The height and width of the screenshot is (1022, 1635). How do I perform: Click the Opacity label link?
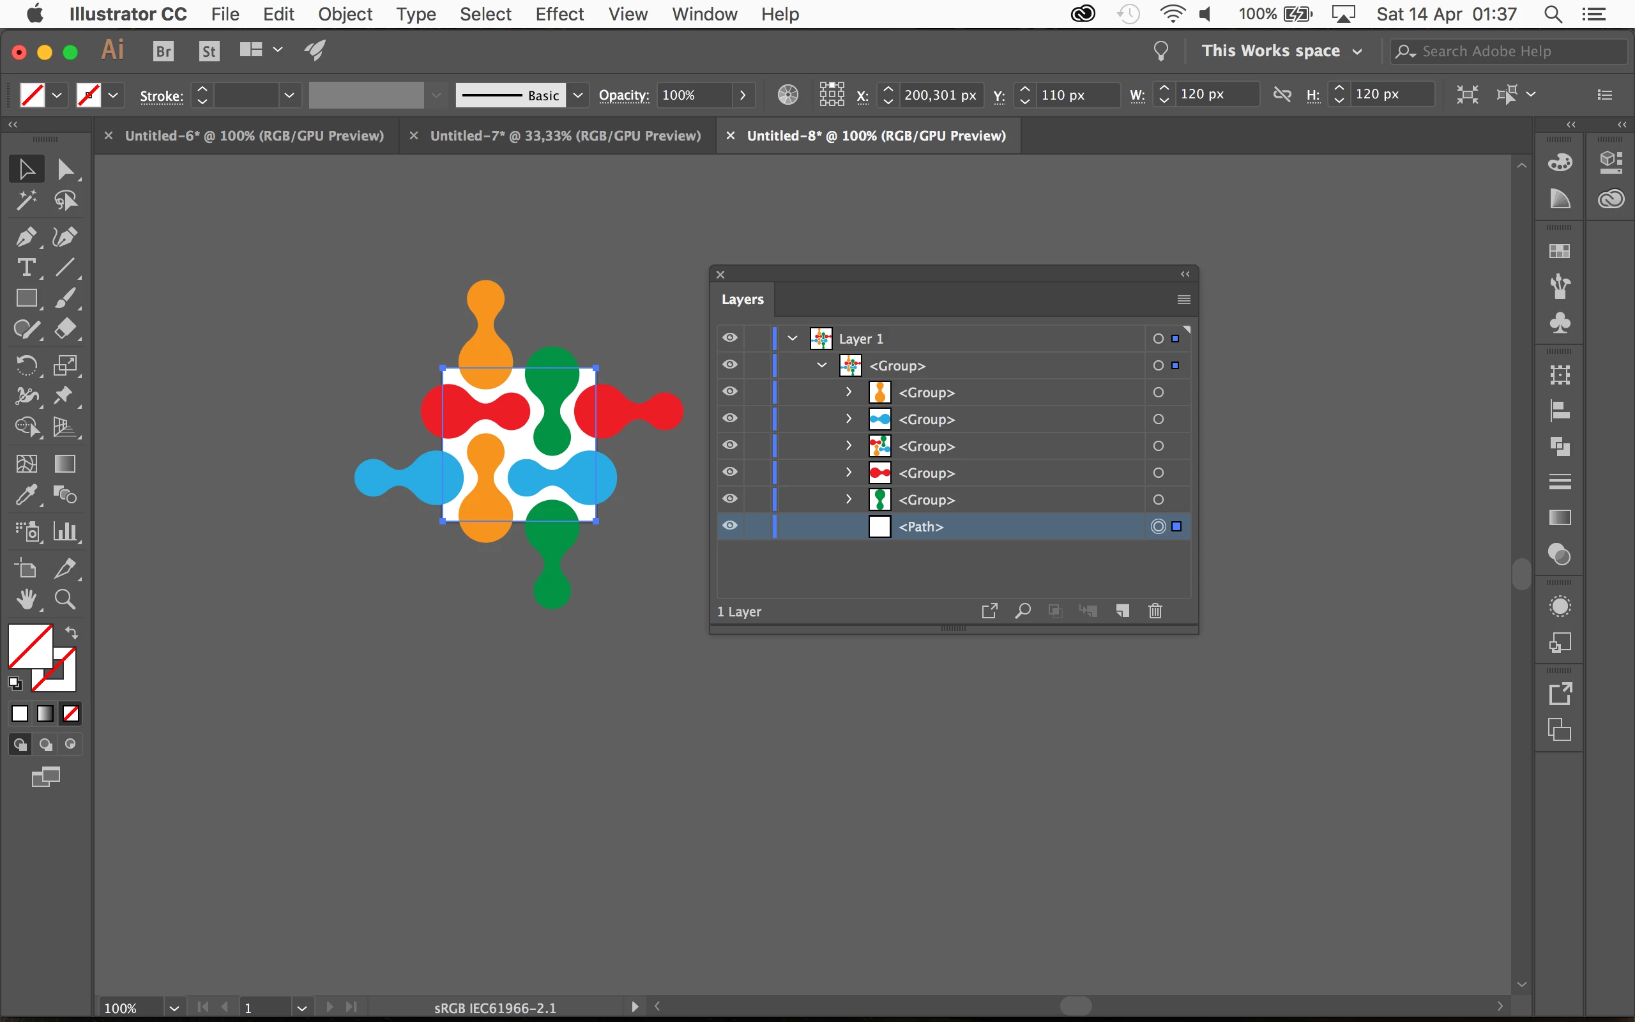(x=623, y=95)
